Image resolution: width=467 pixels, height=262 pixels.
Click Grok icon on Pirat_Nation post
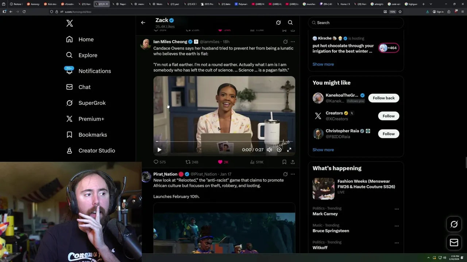[x=285, y=174]
